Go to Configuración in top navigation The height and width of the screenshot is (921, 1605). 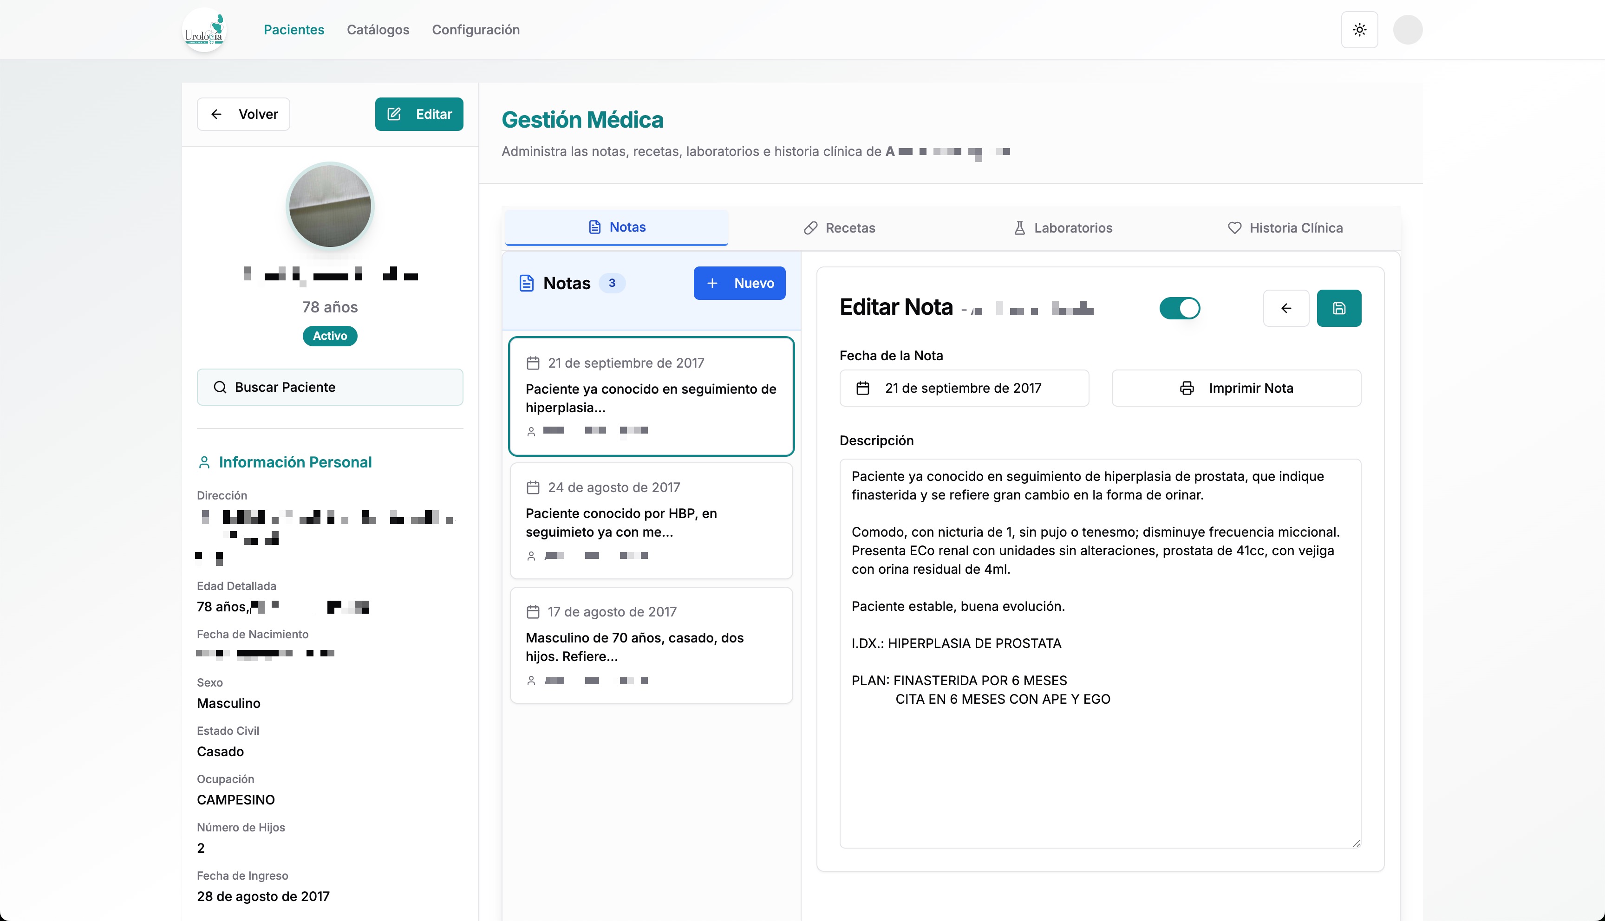(x=475, y=30)
